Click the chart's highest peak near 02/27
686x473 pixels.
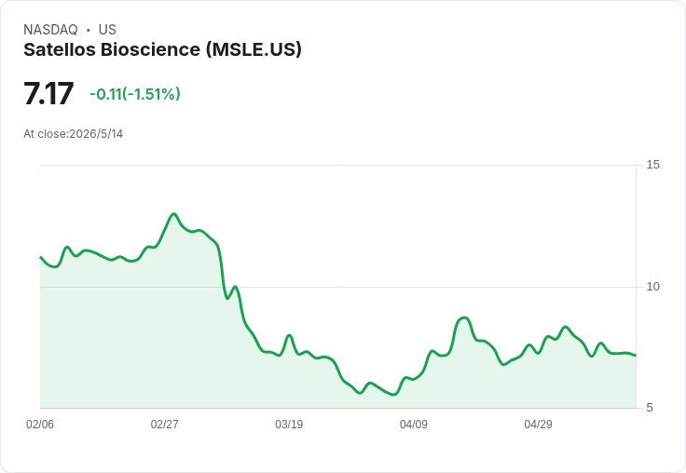[174, 214]
